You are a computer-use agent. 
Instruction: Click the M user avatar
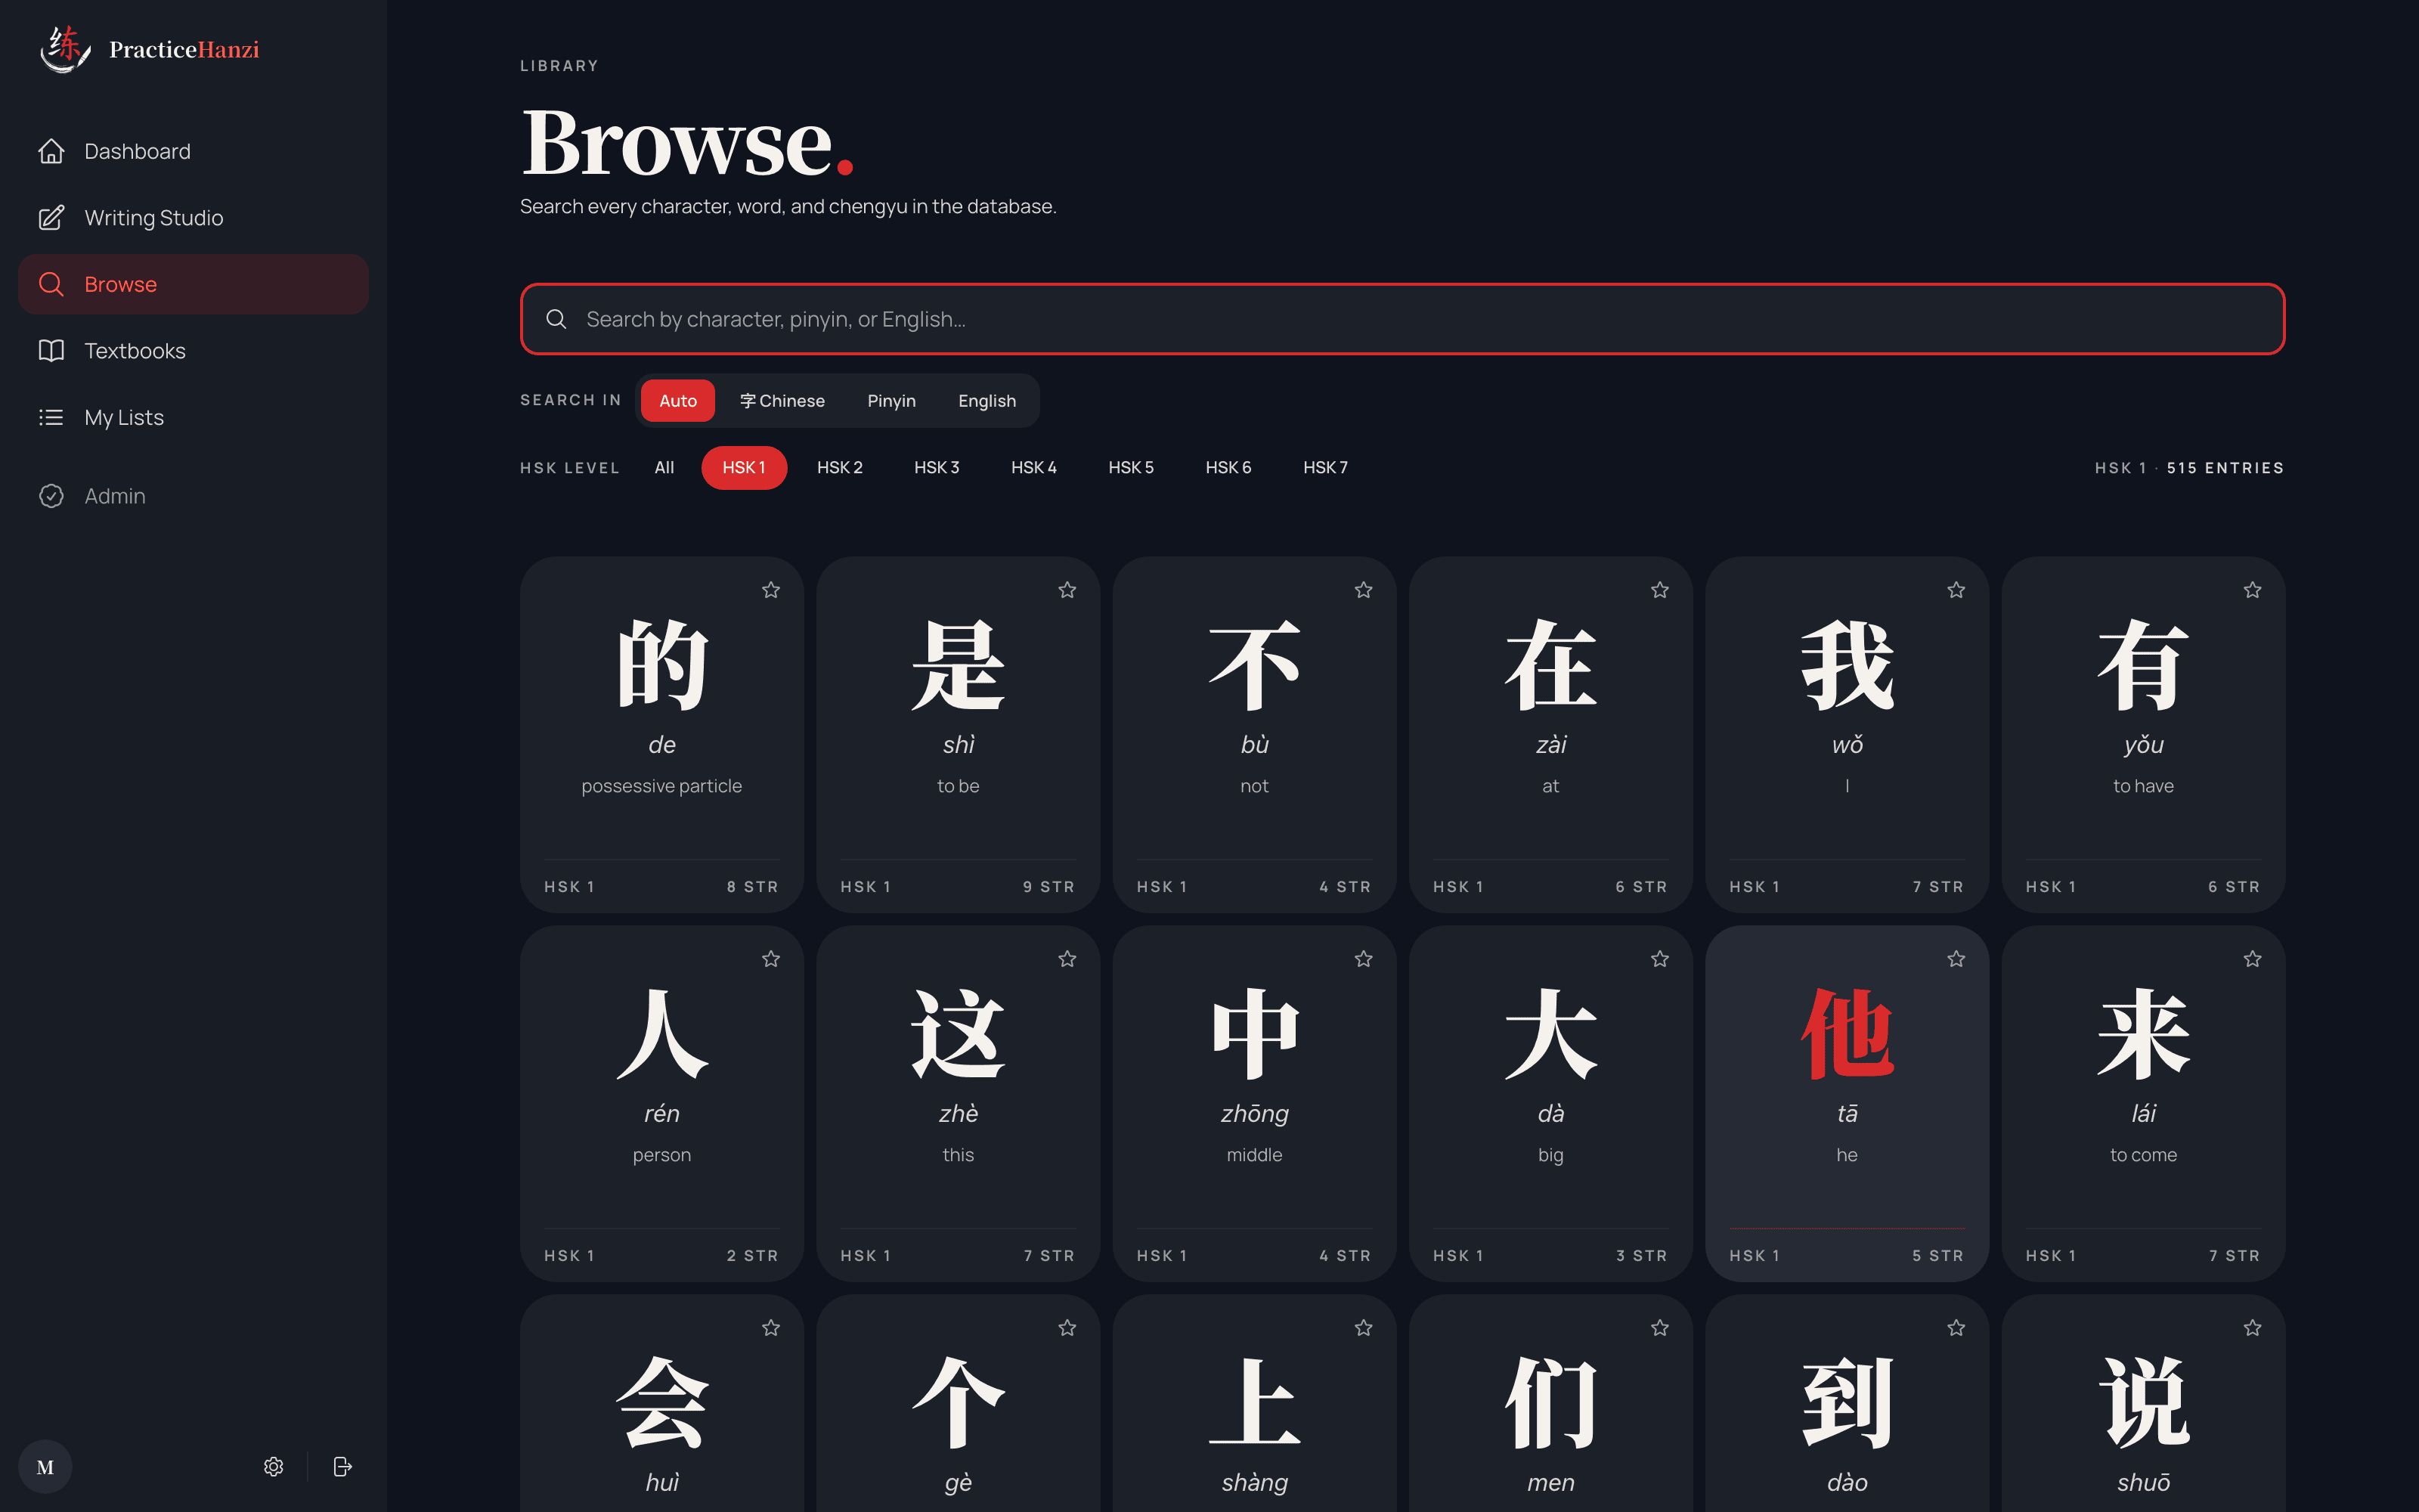(45, 1466)
